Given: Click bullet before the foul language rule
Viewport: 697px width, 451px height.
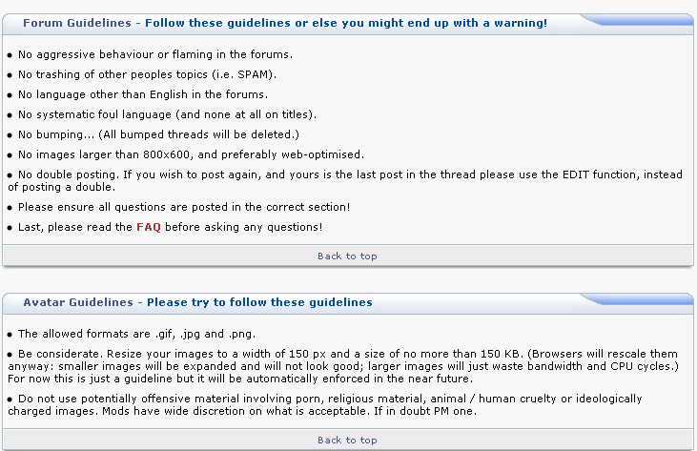Looking at the screenshot, I should tap(10, 114).
